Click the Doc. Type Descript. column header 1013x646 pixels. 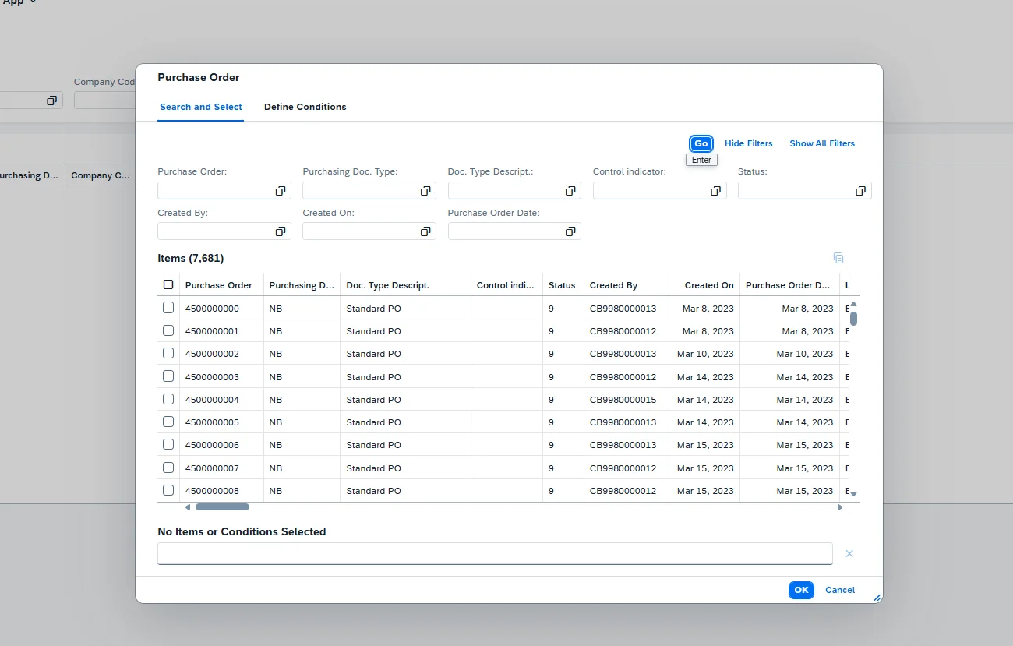406,284
